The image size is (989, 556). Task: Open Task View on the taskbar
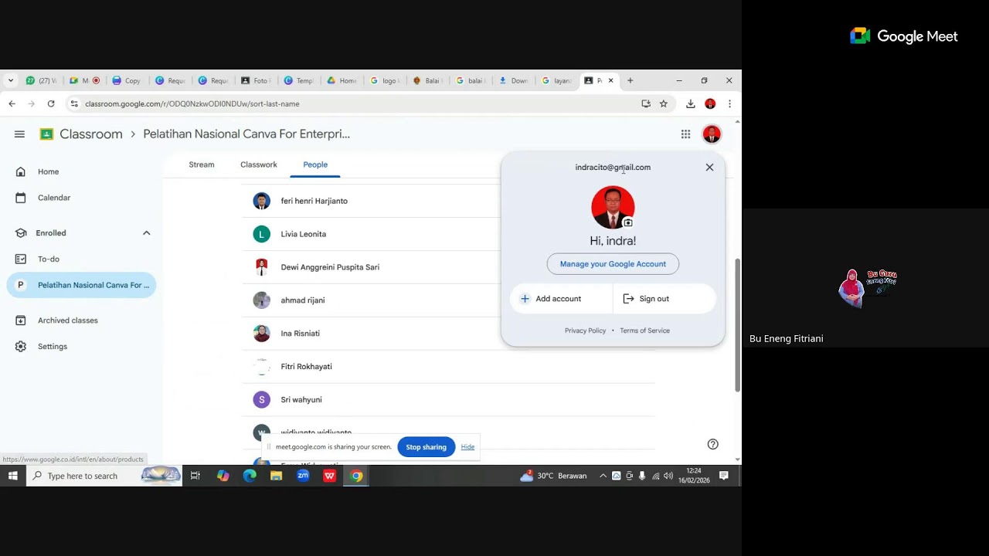point(195,476)
